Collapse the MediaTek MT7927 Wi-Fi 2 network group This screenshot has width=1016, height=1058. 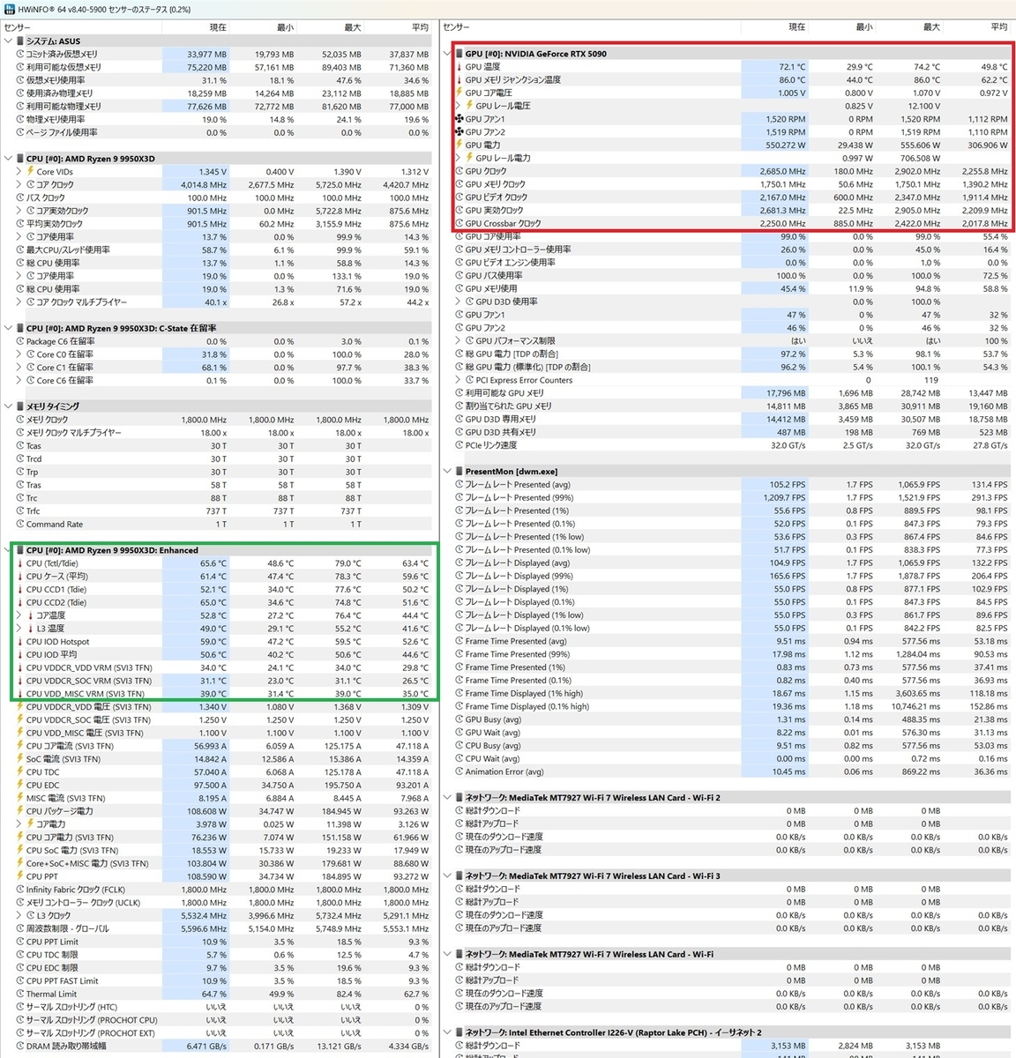click(x=448, y=798)
